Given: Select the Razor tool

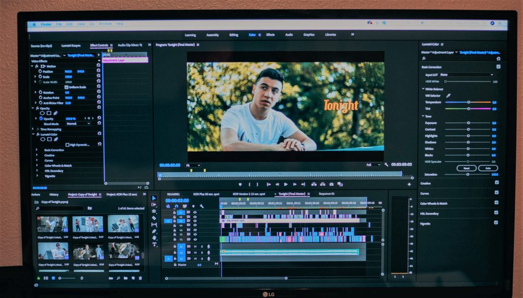Looking at the screenshot, I should [x=154, y=218].
